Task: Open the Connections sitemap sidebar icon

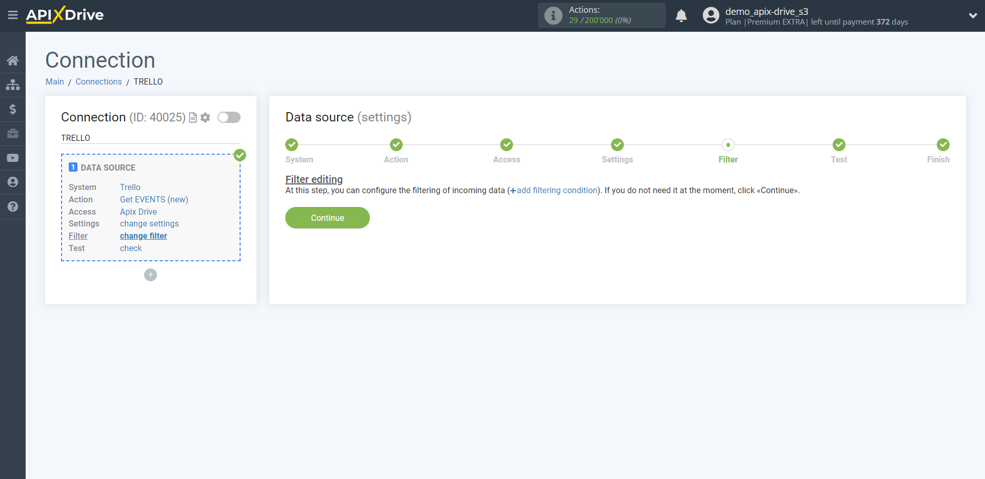Action: click(13, 85)
